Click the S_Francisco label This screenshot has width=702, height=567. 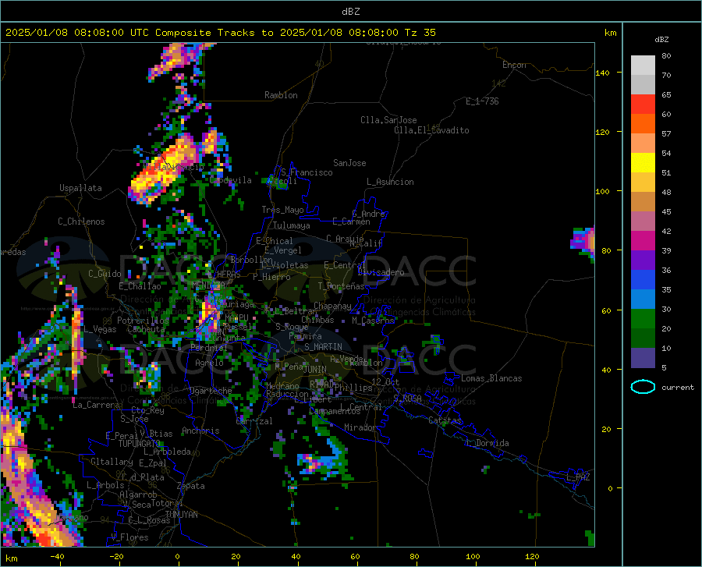tap(307, 172)
